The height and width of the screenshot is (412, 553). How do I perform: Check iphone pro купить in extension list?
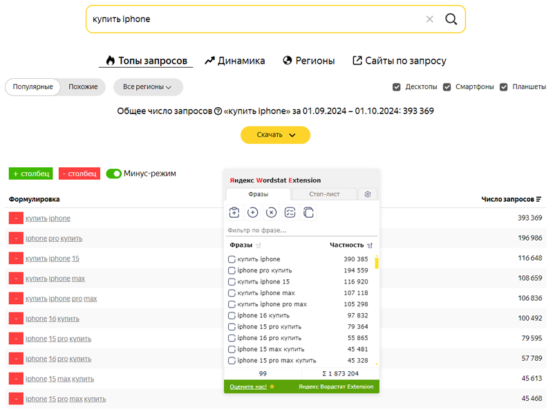[x=232, y=270]
